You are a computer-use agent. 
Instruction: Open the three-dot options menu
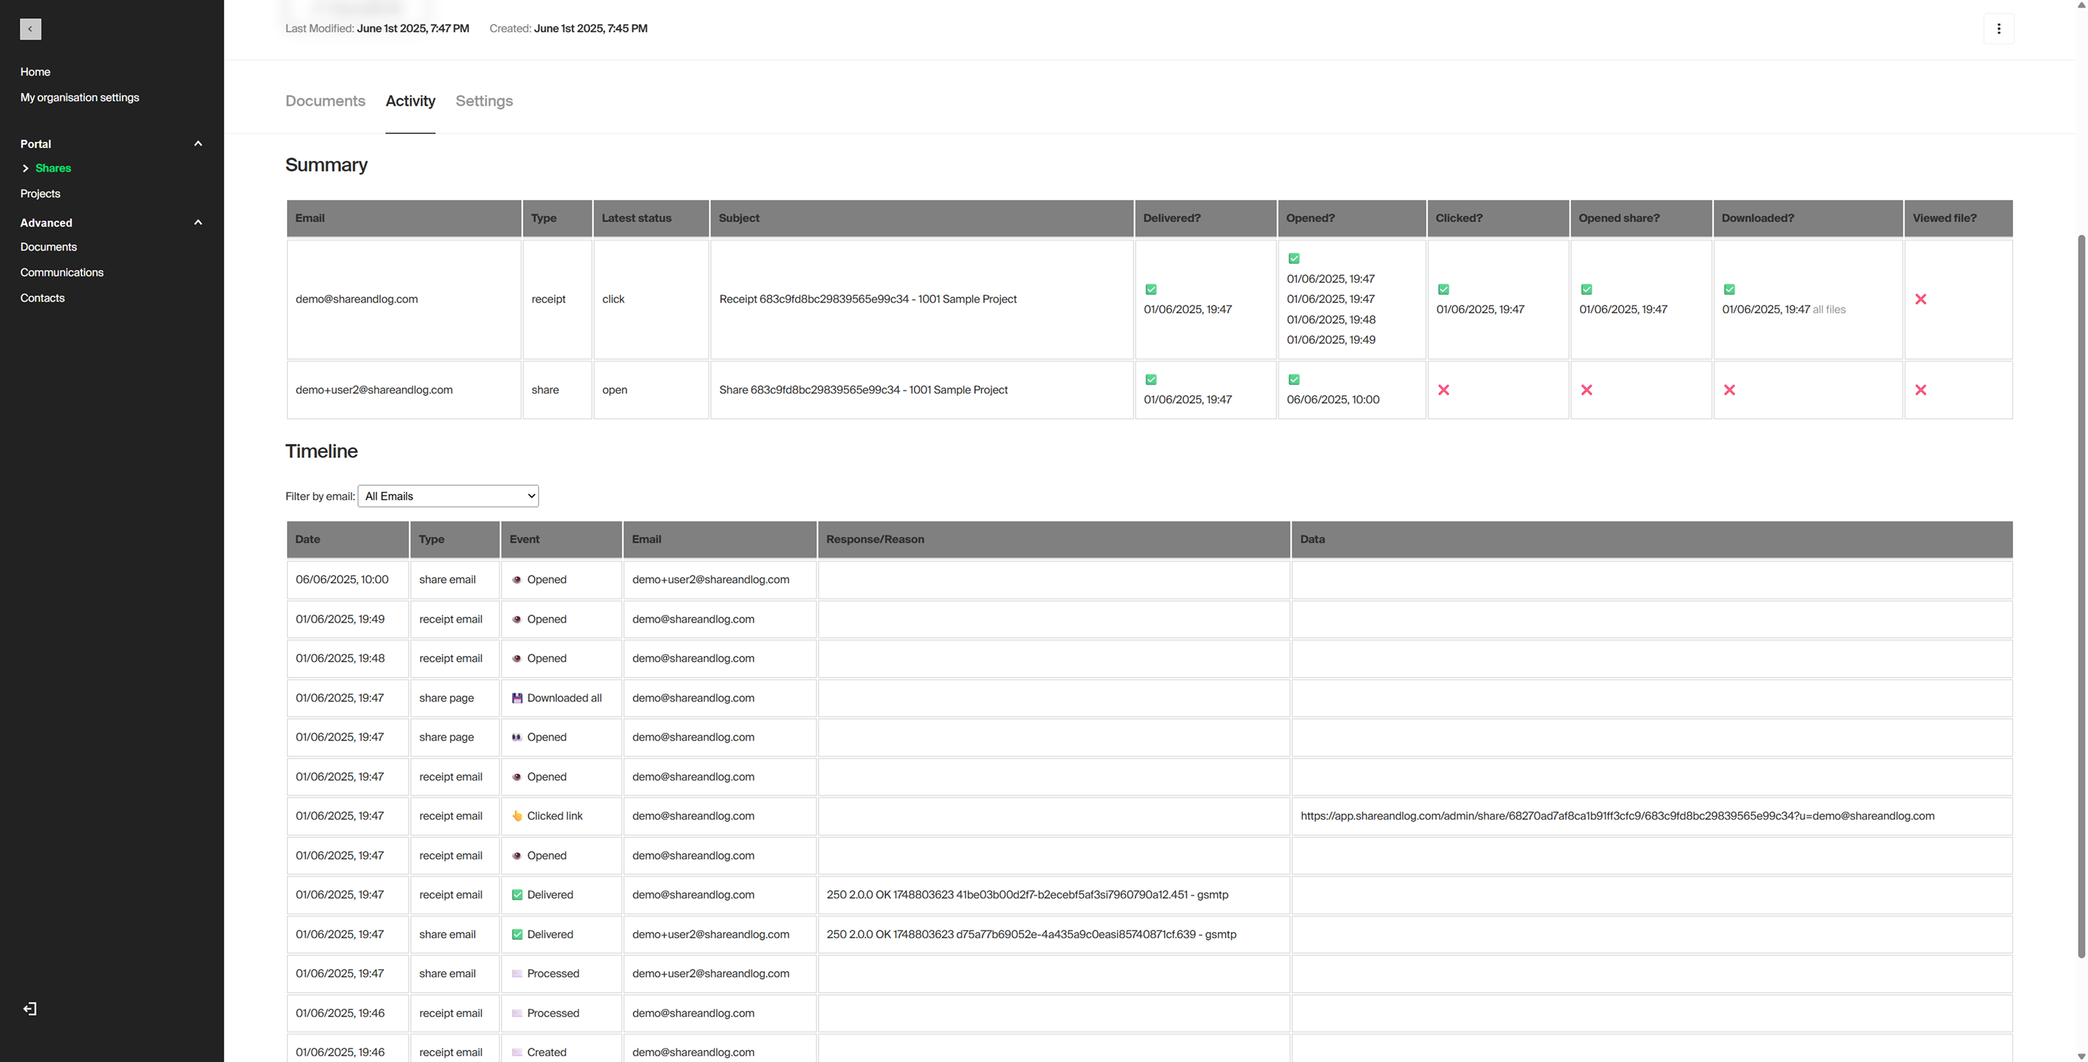pos(1999,28)
